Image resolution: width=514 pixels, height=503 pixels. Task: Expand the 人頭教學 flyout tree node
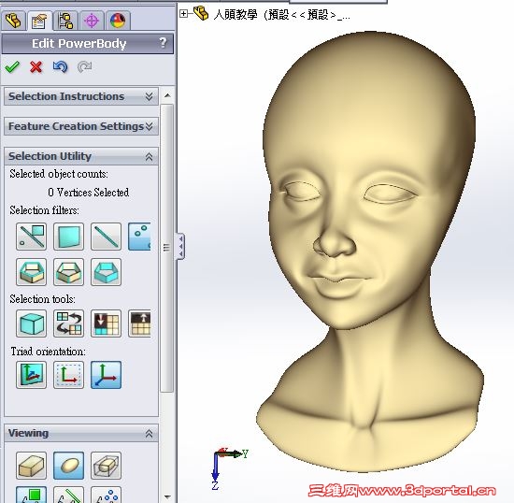[184, 14]
